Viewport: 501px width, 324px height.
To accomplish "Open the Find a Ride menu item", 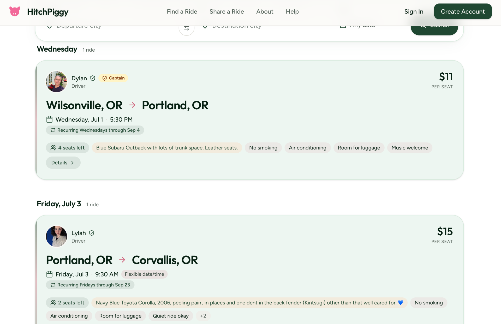I will [182, 11].
